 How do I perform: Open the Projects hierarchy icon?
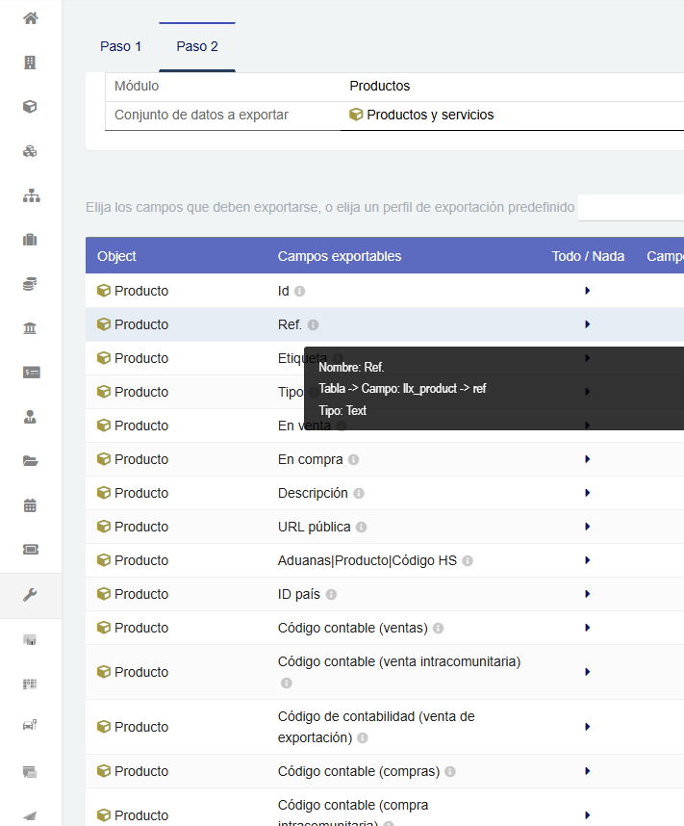coord(30,195)
